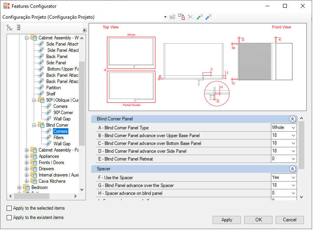
Task: Select Corners under 90º Oblique folder
Action: [61, 106]
